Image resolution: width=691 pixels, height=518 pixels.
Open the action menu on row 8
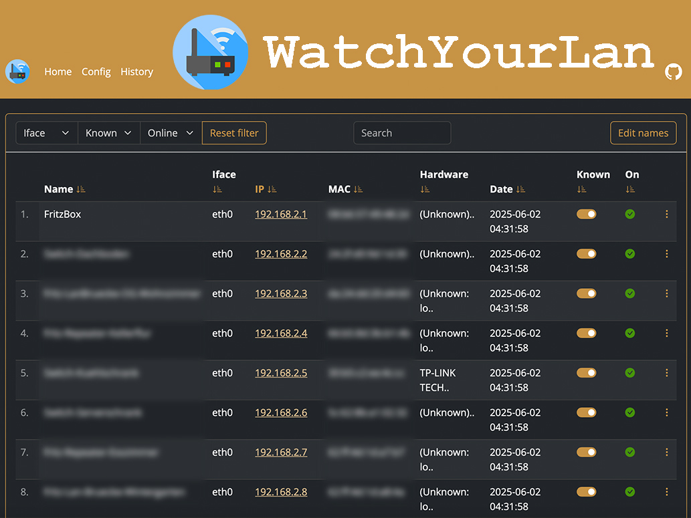pyautogui.click(x=666, y=491)
